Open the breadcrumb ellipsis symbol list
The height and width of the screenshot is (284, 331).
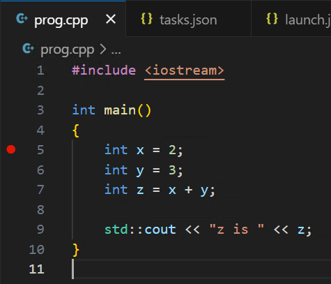click(116, 52)
